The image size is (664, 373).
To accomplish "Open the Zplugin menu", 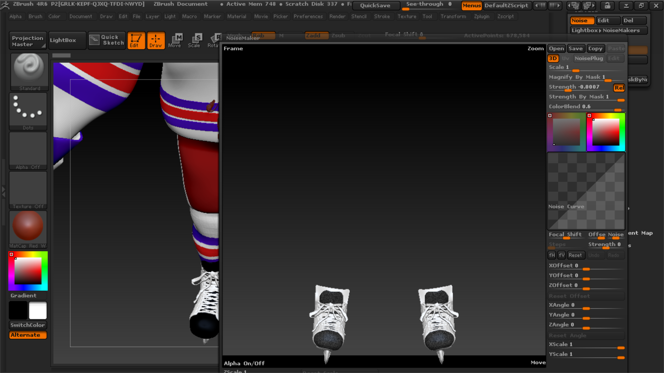I will click(x=482, y=16).
